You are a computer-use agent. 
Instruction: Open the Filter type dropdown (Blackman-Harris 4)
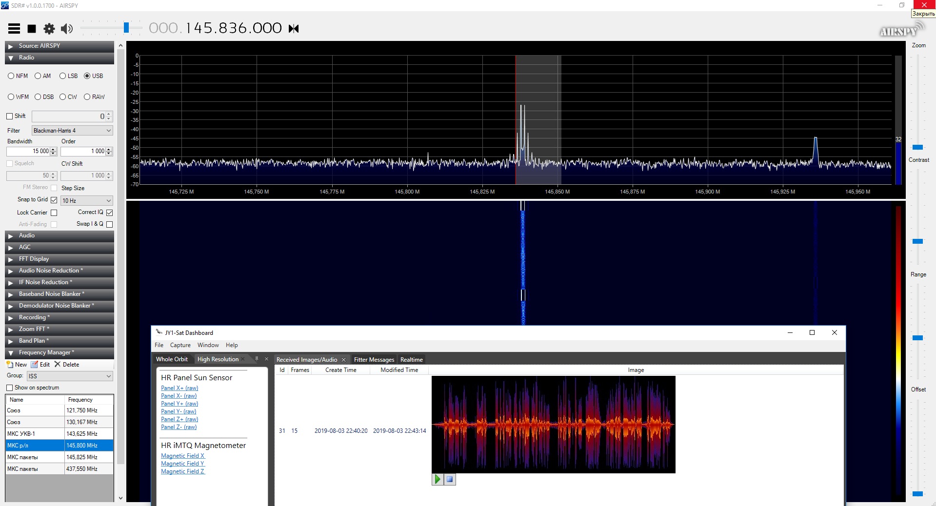(72, 131)
